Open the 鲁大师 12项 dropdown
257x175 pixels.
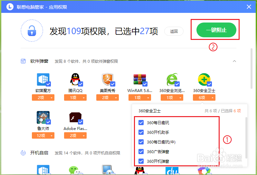(x=43, y=135)
